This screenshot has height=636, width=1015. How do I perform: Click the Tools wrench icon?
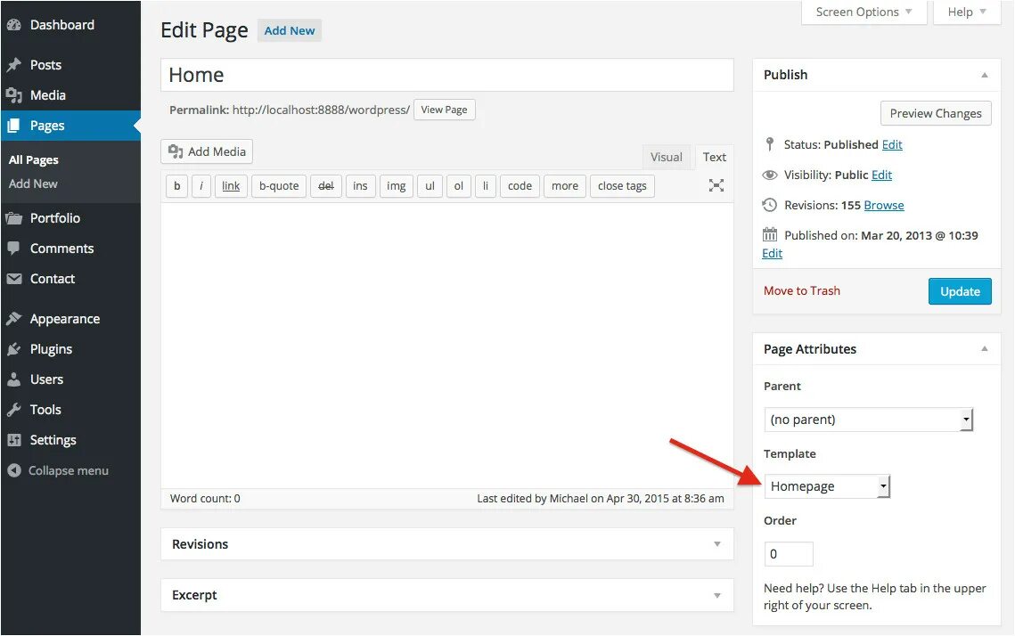tap(14, 410)
